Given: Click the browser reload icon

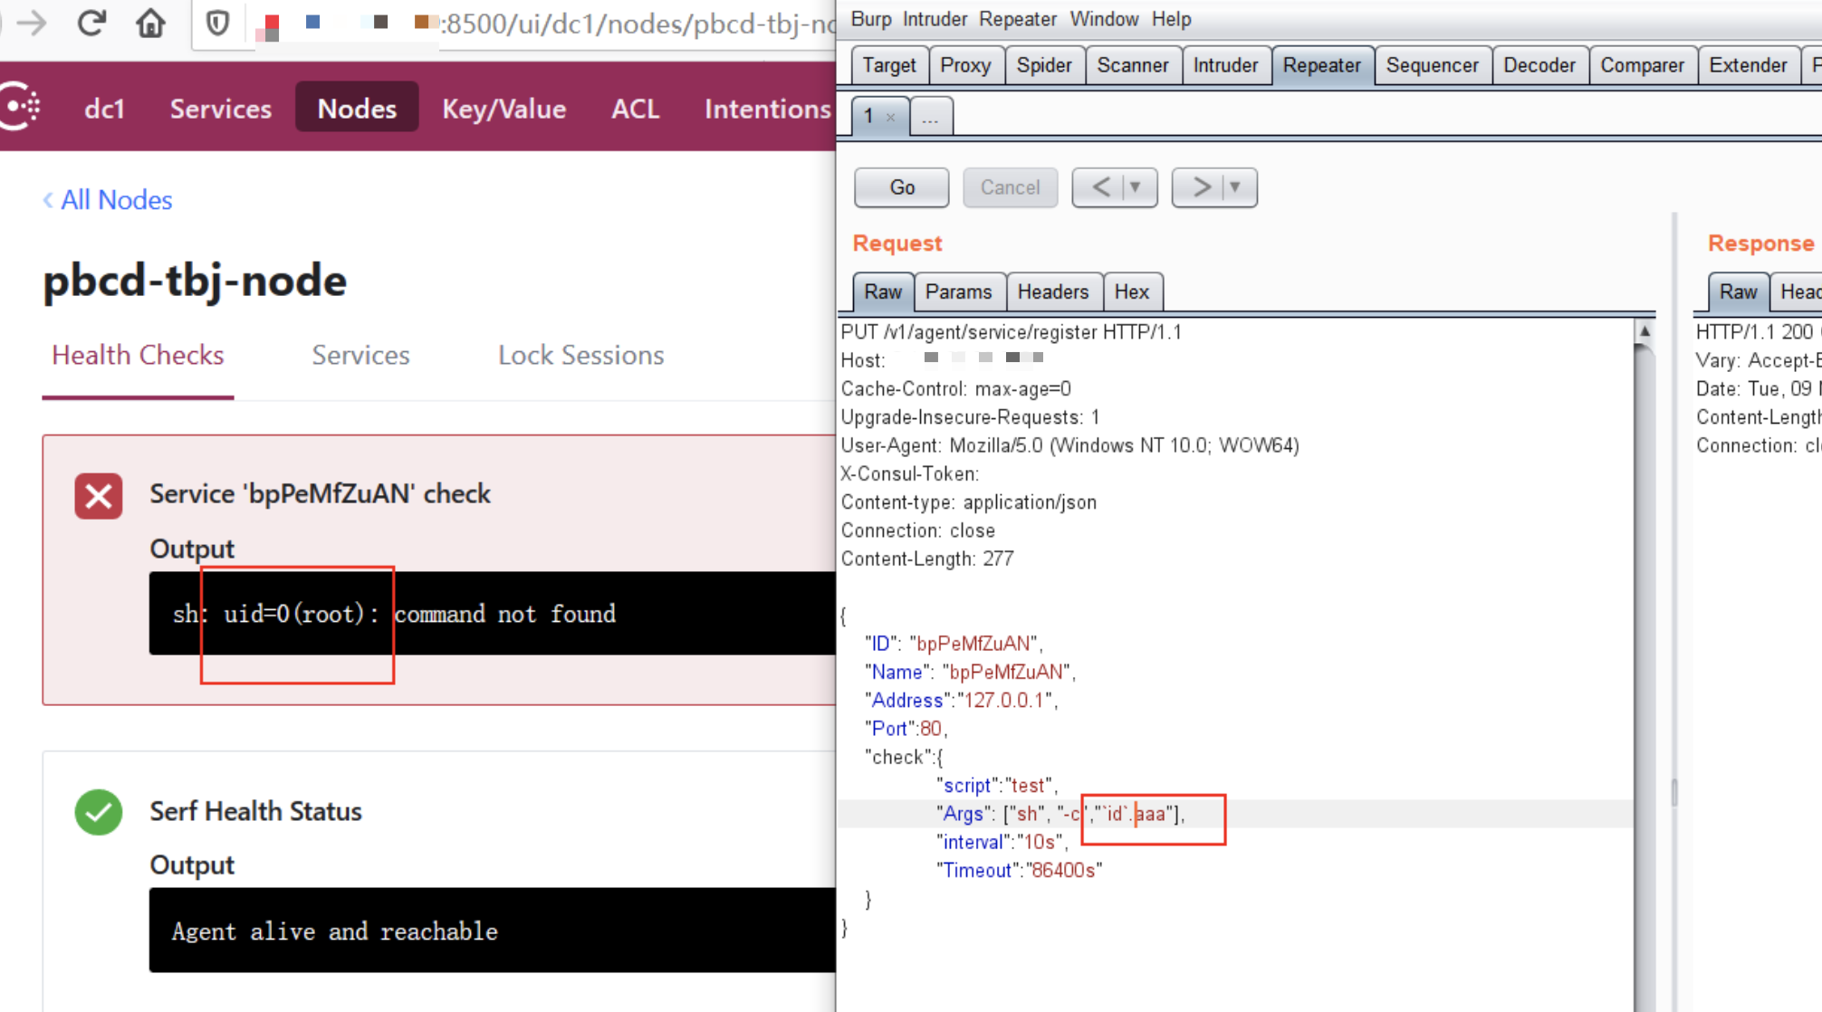Looking at the screenshot, I should (x=91, y=23).
